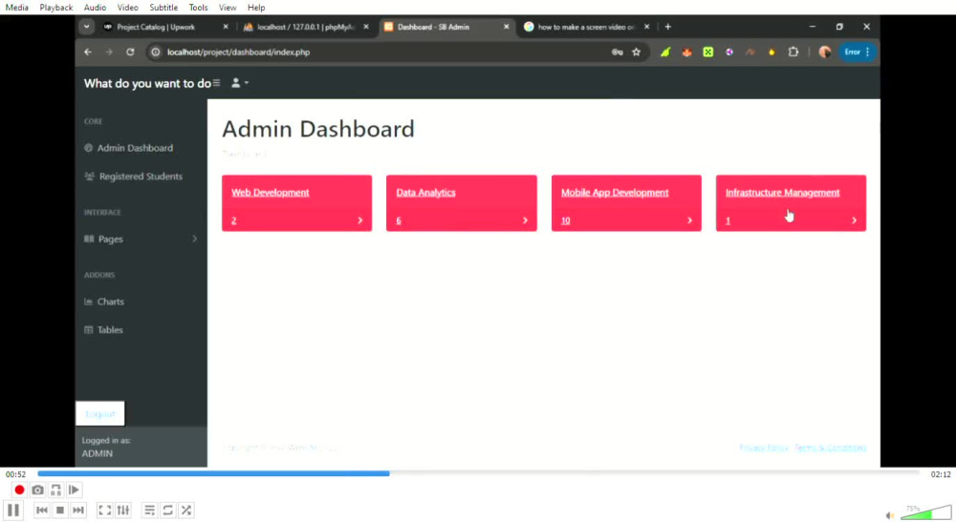
Task: Mute audio with the speaker icon
Action: pyautogui.click(x=889, y=514)
